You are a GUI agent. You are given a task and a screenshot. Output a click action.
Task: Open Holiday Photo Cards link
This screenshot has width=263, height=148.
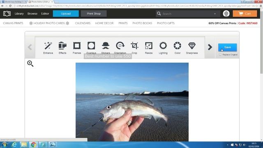(49, 23)
